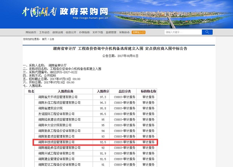Click the 入围供应商 column header
The height and width of the screenshot is (167, 233).
[65, 91]
